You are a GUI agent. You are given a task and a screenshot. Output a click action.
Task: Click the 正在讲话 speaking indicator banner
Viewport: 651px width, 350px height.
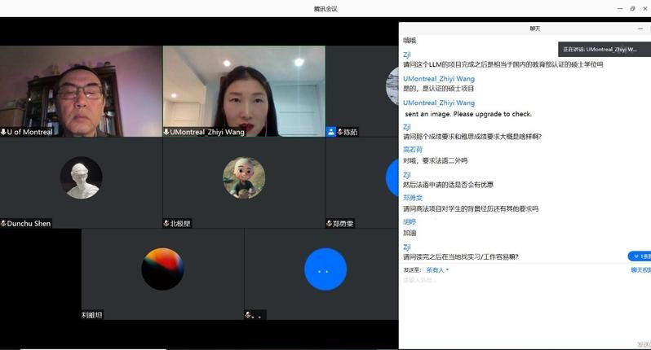tap(604, 49)
